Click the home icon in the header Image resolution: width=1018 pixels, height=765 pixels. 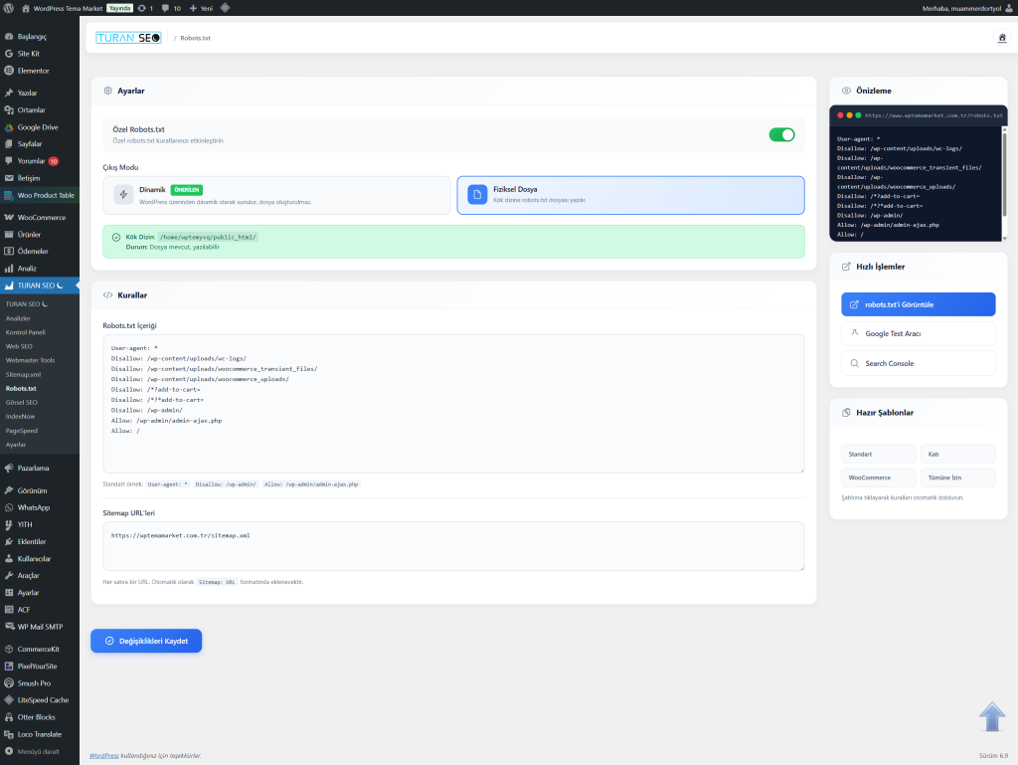tap(1002, 38)
